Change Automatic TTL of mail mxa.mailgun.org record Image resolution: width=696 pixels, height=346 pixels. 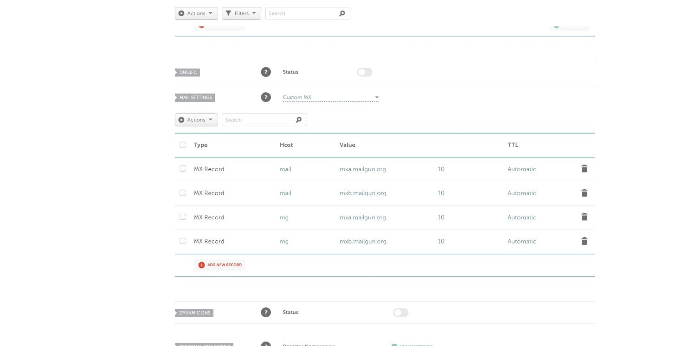coord(522,169)
